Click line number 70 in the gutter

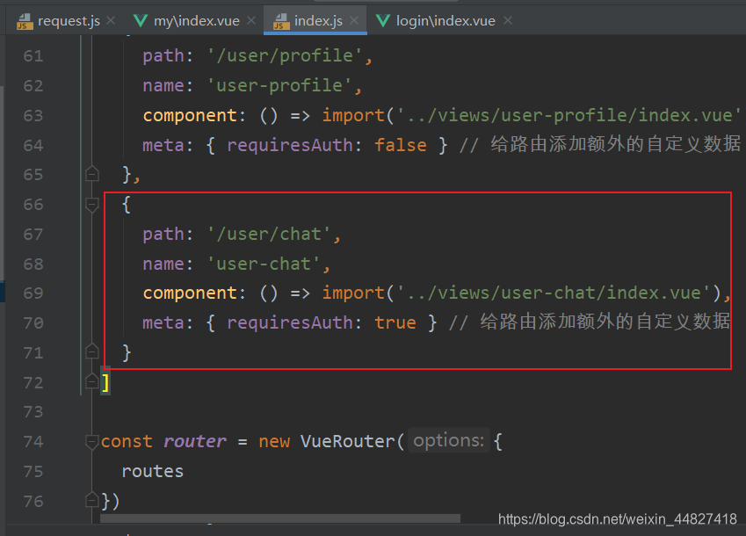[x=33, y=323]
